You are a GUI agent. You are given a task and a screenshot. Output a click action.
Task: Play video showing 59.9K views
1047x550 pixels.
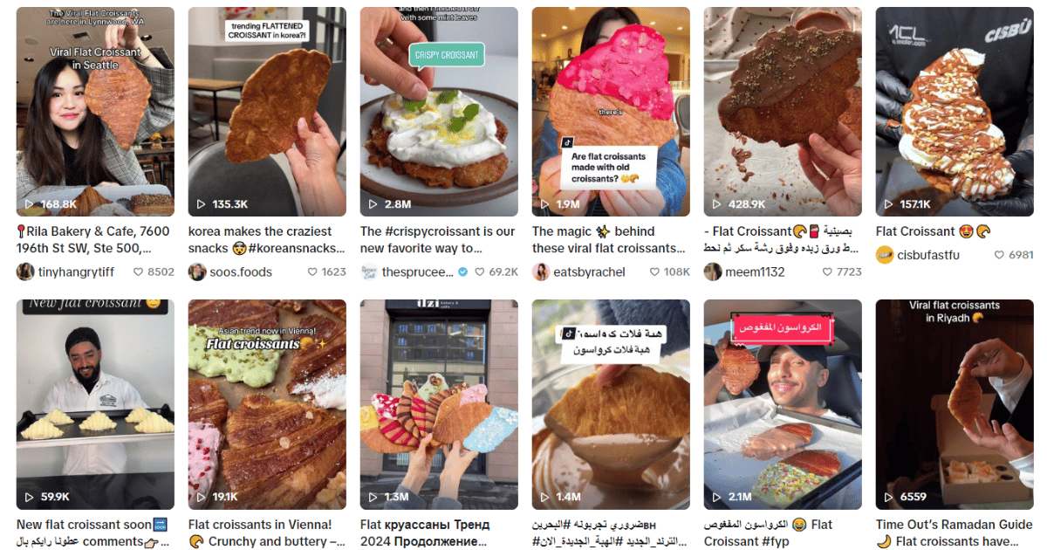click(95, 405)
